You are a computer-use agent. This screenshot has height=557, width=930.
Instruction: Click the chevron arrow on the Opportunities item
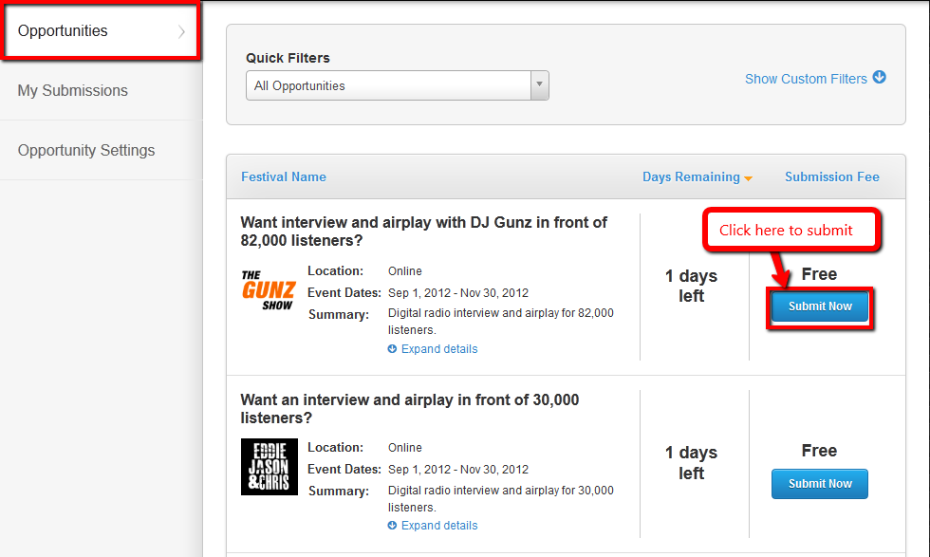pos(181,31)
